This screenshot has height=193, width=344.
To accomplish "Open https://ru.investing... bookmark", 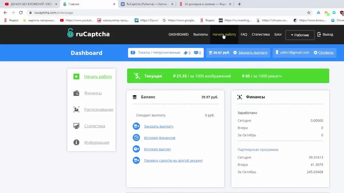I will pyautogui.click(x=235, y=20).
